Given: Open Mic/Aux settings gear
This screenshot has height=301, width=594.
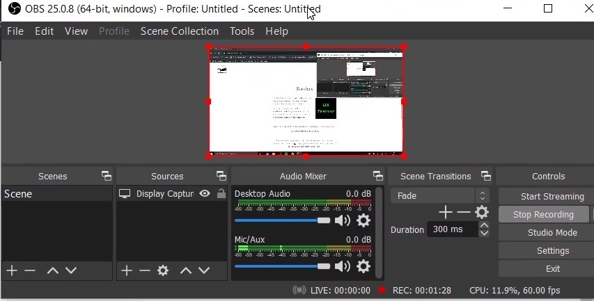Looking at the screenshot, I should tap(363, 266).
